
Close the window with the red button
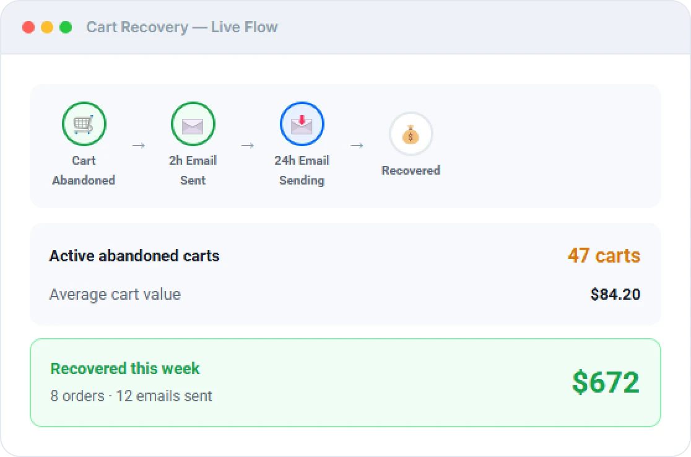pos(28,27)
